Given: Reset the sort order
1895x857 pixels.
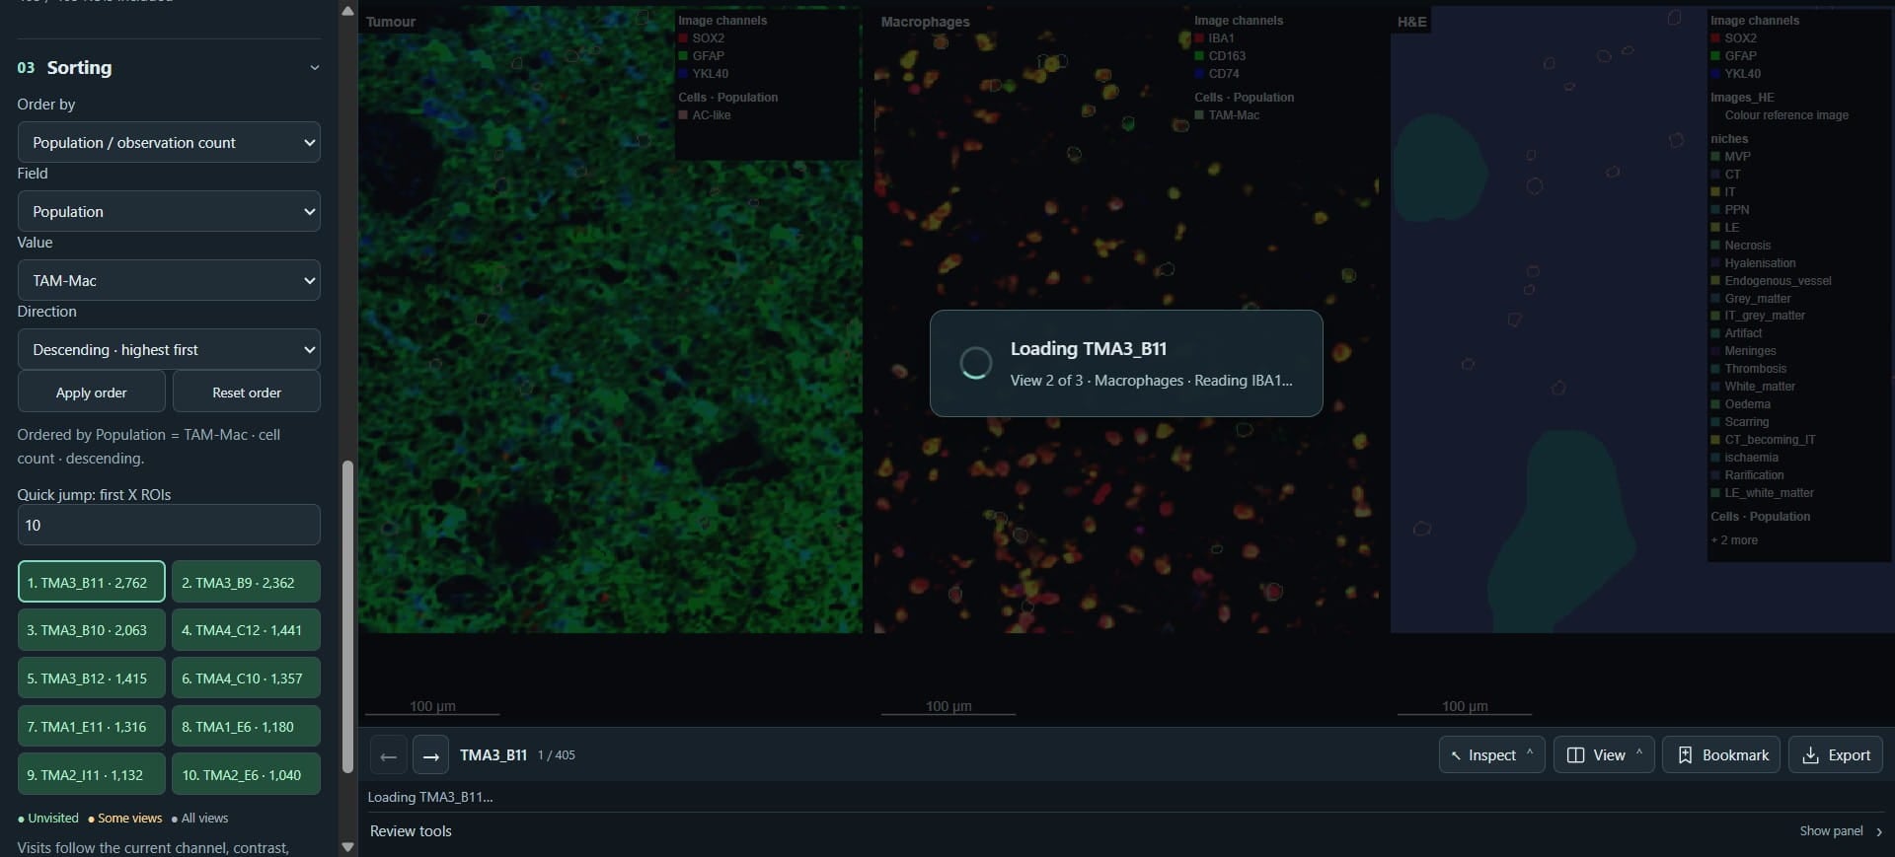Looking at the screenshot, I should [x=247, y=392].
